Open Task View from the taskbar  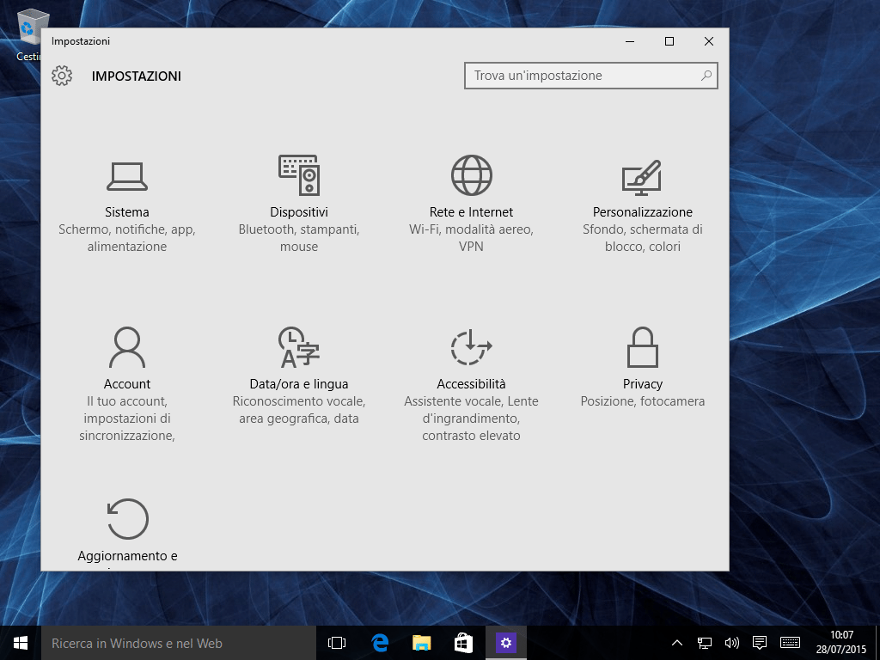[337, 643]
